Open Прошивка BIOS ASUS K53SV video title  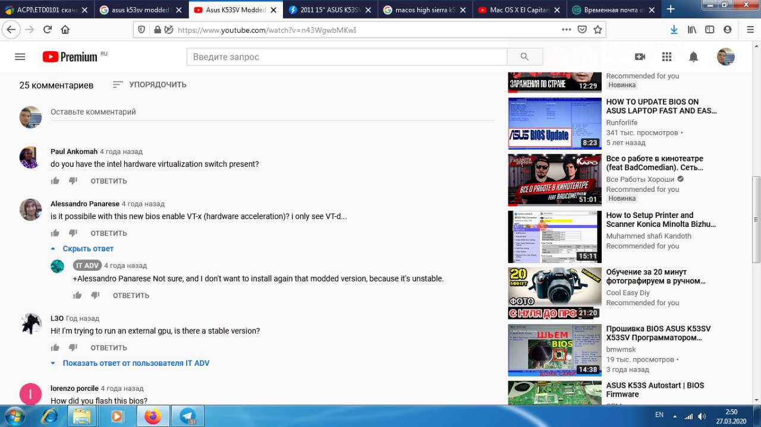[x=658, y=333]
